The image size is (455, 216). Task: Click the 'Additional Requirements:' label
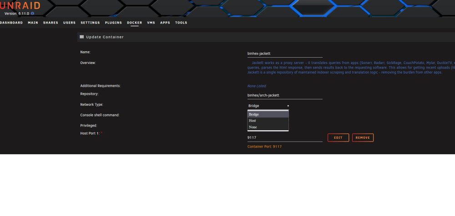click(101, 86)
